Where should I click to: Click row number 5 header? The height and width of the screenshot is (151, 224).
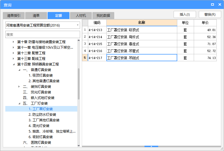tap(85, 58)
